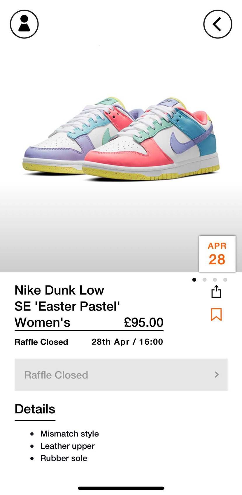The height and width of the screenshot is (495, 242).
Task: Select the Nike Dunk Low product title
Action: (67, 306)
